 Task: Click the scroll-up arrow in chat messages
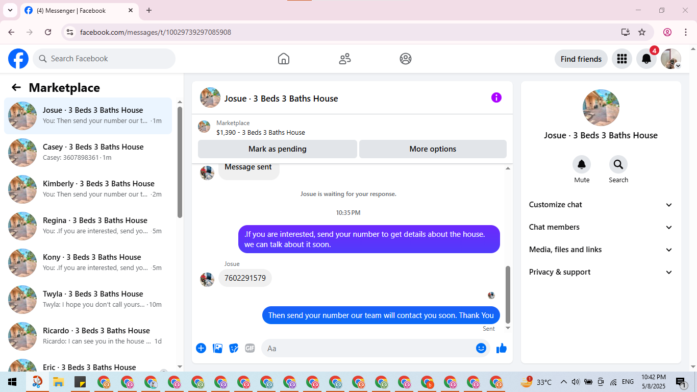click(x=508, y=168)
